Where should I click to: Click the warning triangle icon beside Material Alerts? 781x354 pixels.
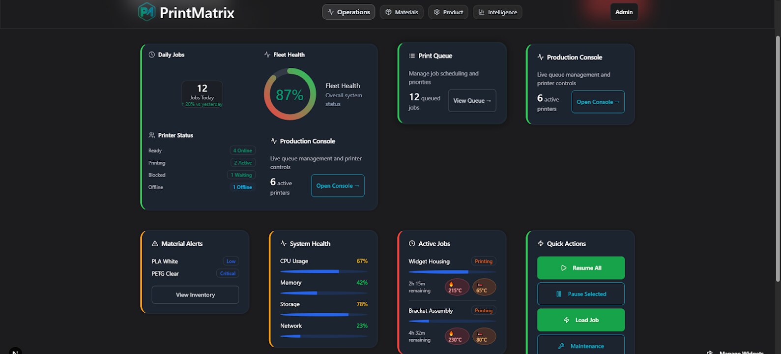155,243
